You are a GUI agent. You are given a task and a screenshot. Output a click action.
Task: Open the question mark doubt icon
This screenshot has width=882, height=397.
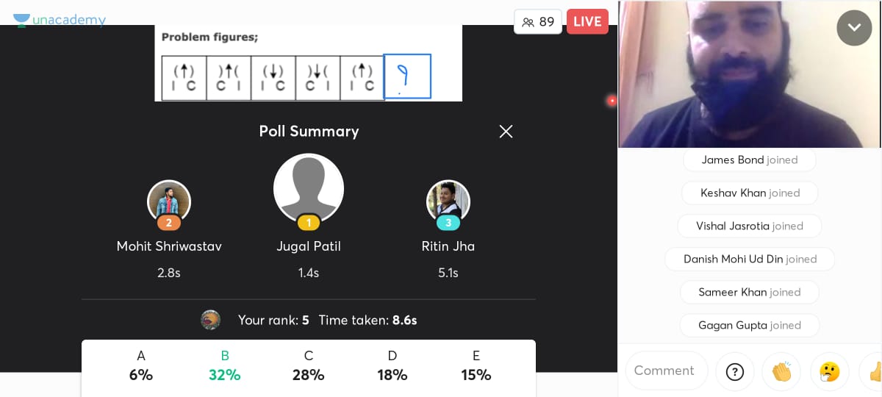(x=735, y=371)
